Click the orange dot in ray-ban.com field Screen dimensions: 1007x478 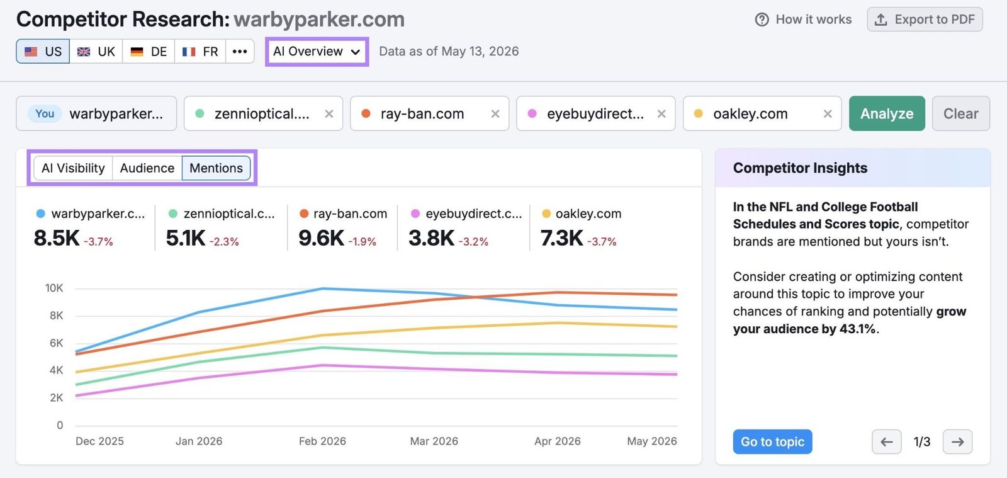point(366,114)
